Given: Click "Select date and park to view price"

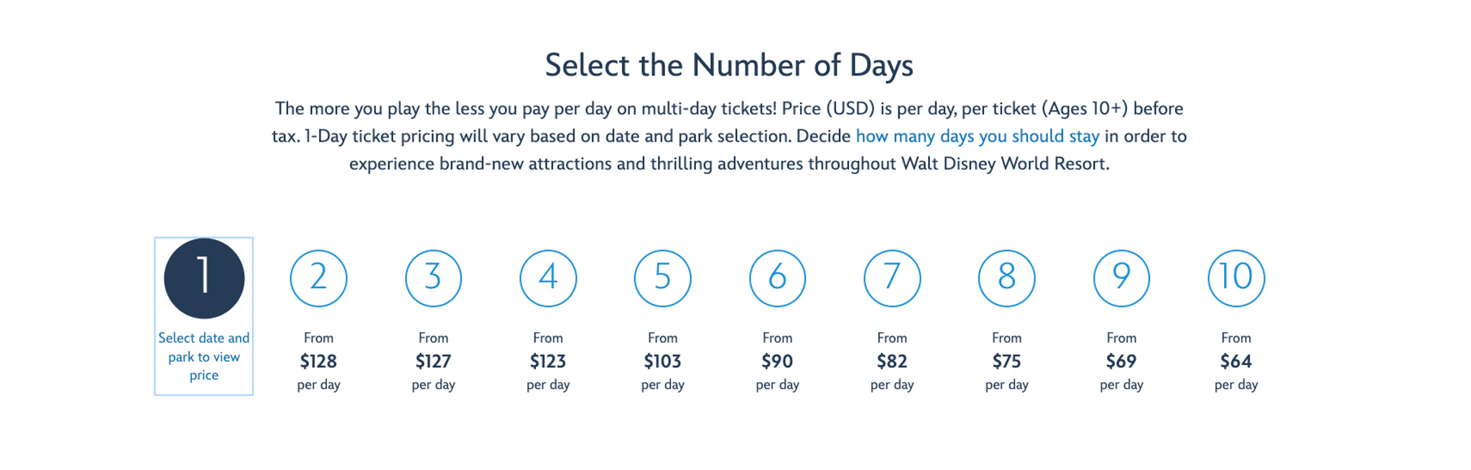Looking at the screenshot, I should point(204,356).
